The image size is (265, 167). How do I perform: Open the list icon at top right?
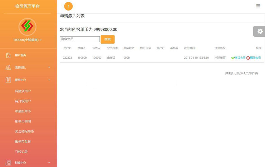coord(258,6)
